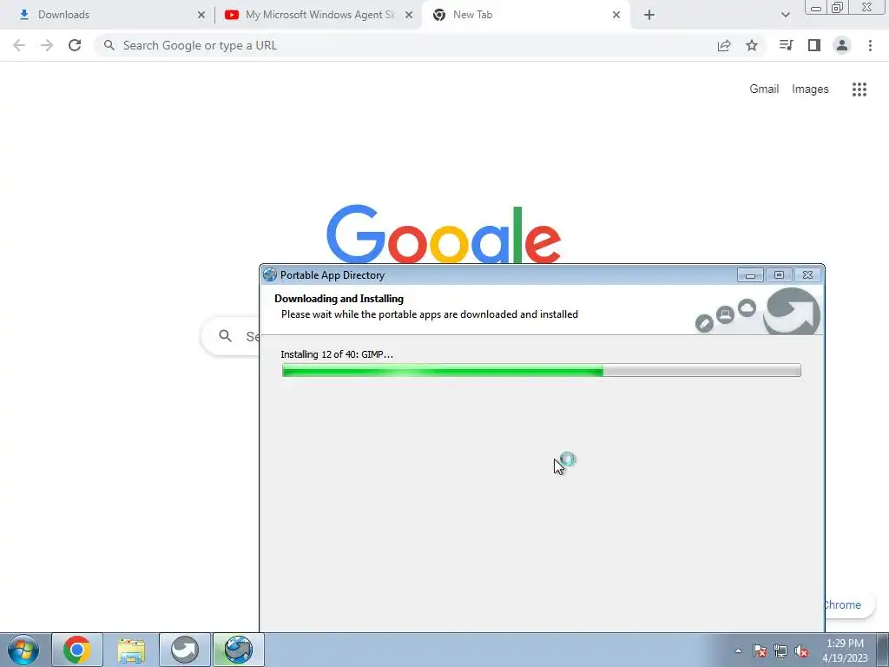The image size is (889, 667).
Task: Go back with the browser back arrow
Action: 19,45
